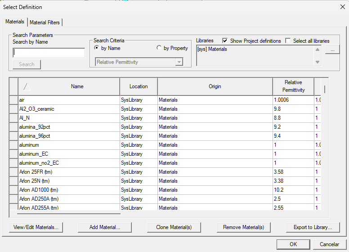Click permittivity value 9.8
This screenshot has width=349, height=252.
[x=277, y=109]
